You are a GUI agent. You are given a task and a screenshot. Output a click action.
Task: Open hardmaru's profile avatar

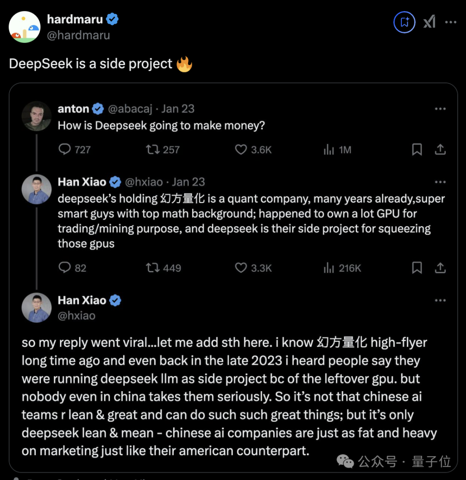tap(25, 27)
